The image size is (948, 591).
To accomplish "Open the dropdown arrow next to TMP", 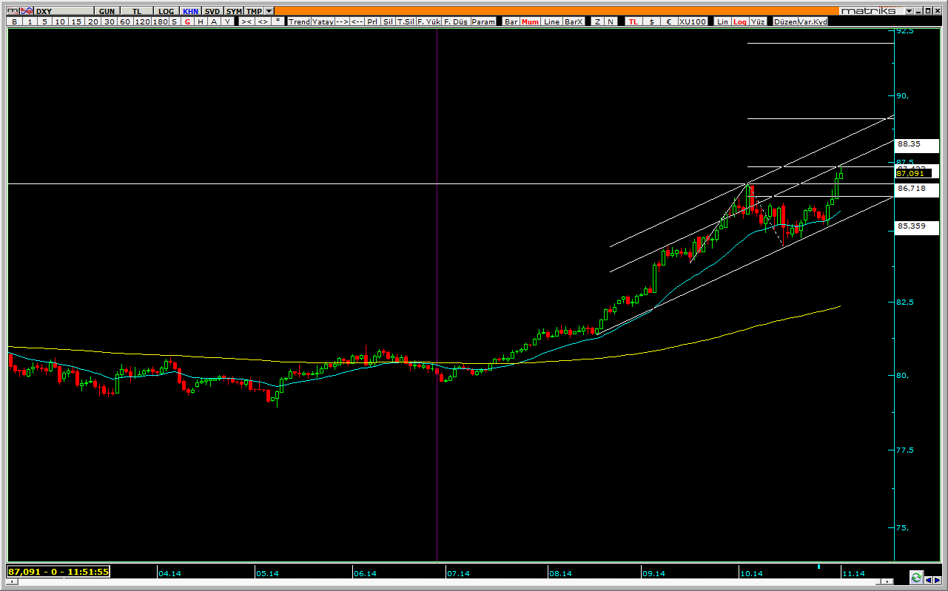I will pos(269,11).
